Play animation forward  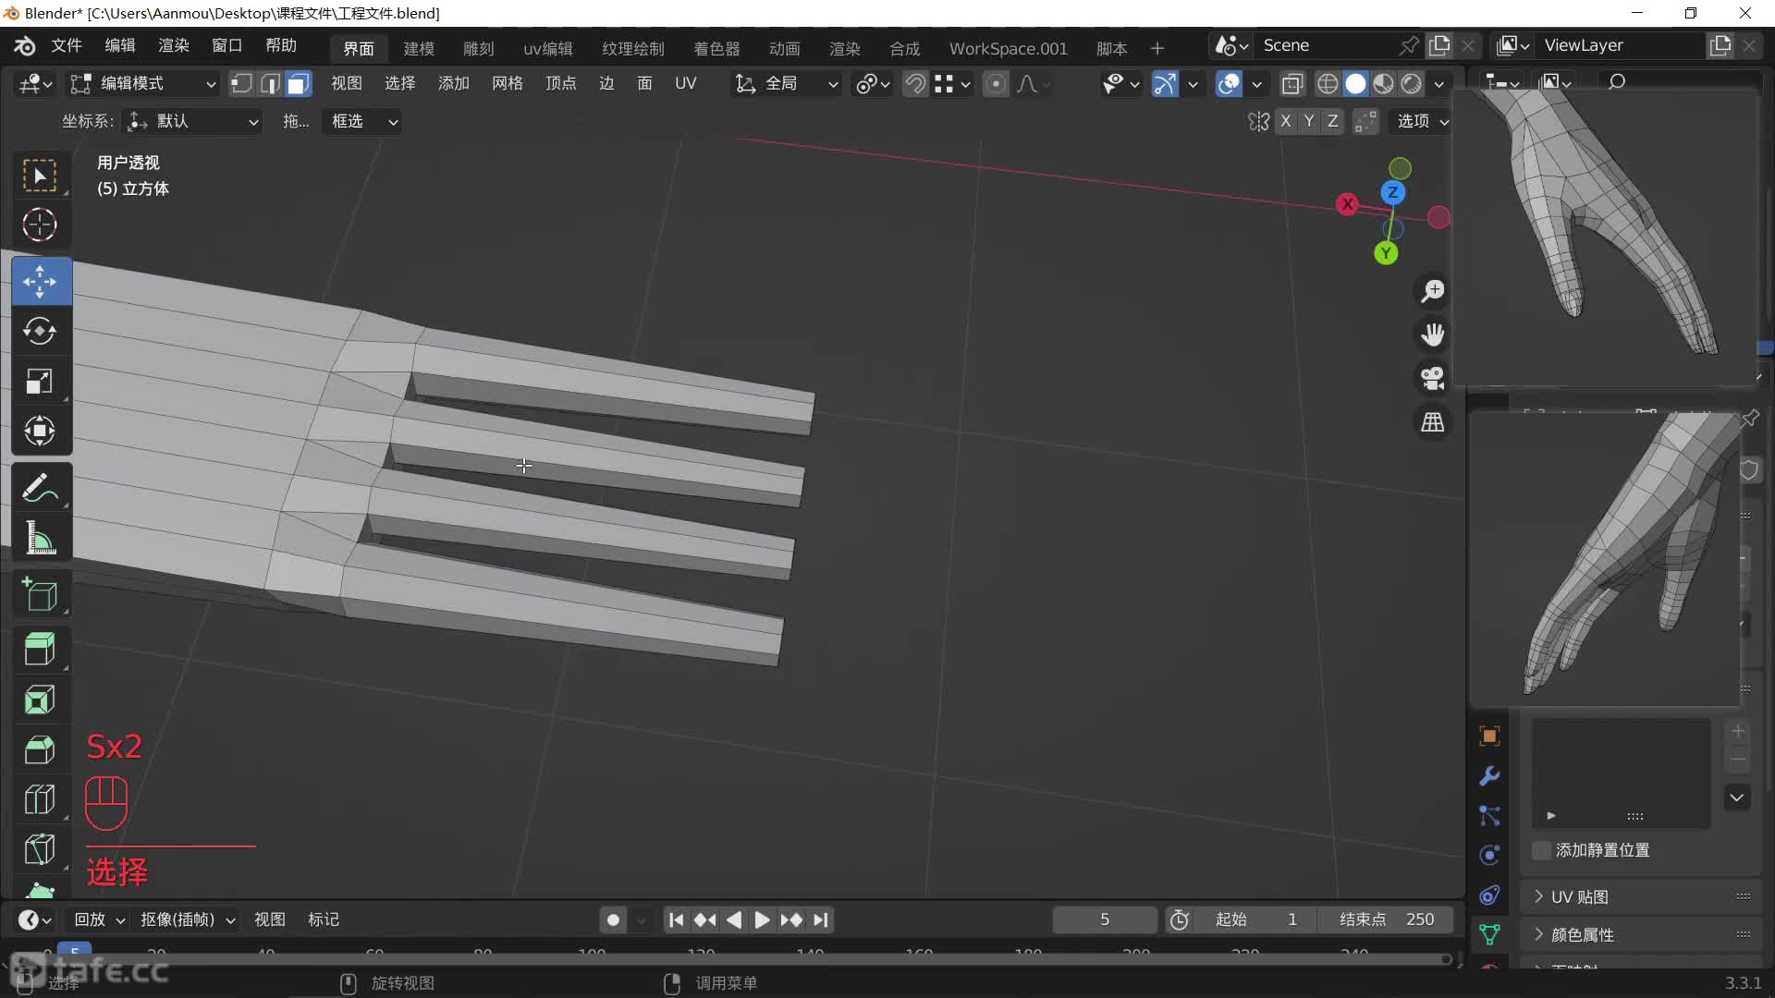[762, 920]
